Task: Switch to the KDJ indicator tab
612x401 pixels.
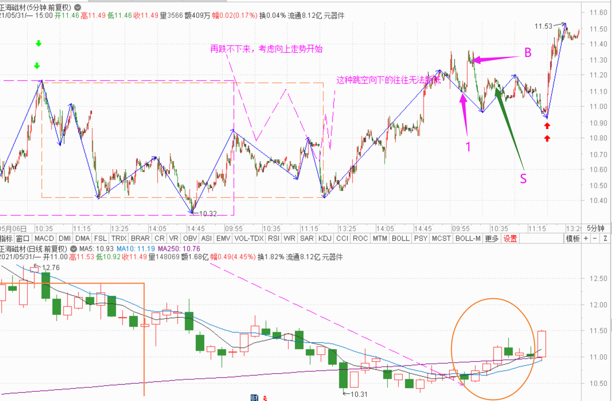Action: click(x=325, y=239)
